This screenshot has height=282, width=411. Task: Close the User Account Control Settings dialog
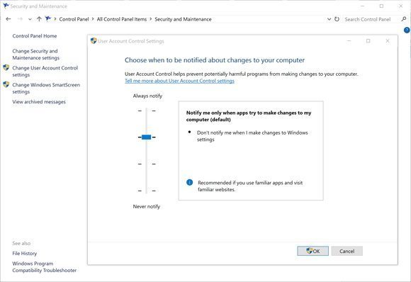pyautogui.click(x=388, y=41)
